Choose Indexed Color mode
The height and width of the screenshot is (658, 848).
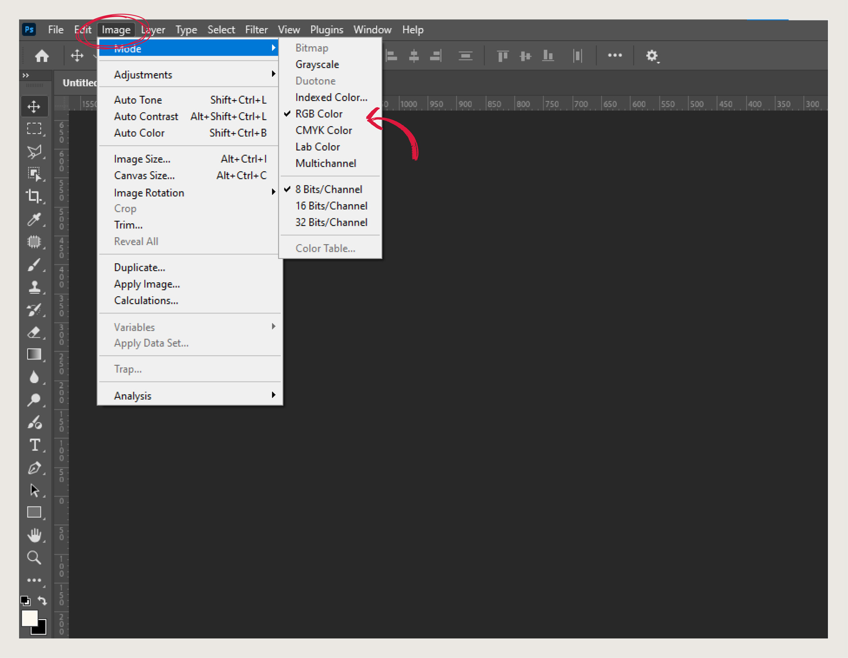[x=330, y=98]
